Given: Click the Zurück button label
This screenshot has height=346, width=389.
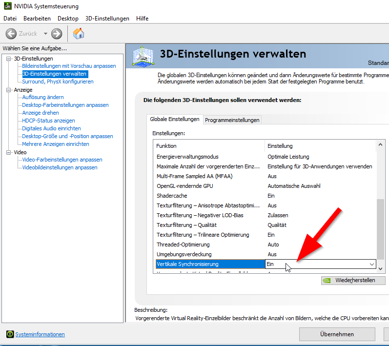Looking at the screenshot, I should click(x=28, y=34).
